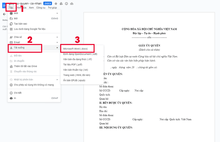The width and height of the screenshot is (220, 142).
Task: Click the Ctrl+P shortcut label
Action: point(55,98)
